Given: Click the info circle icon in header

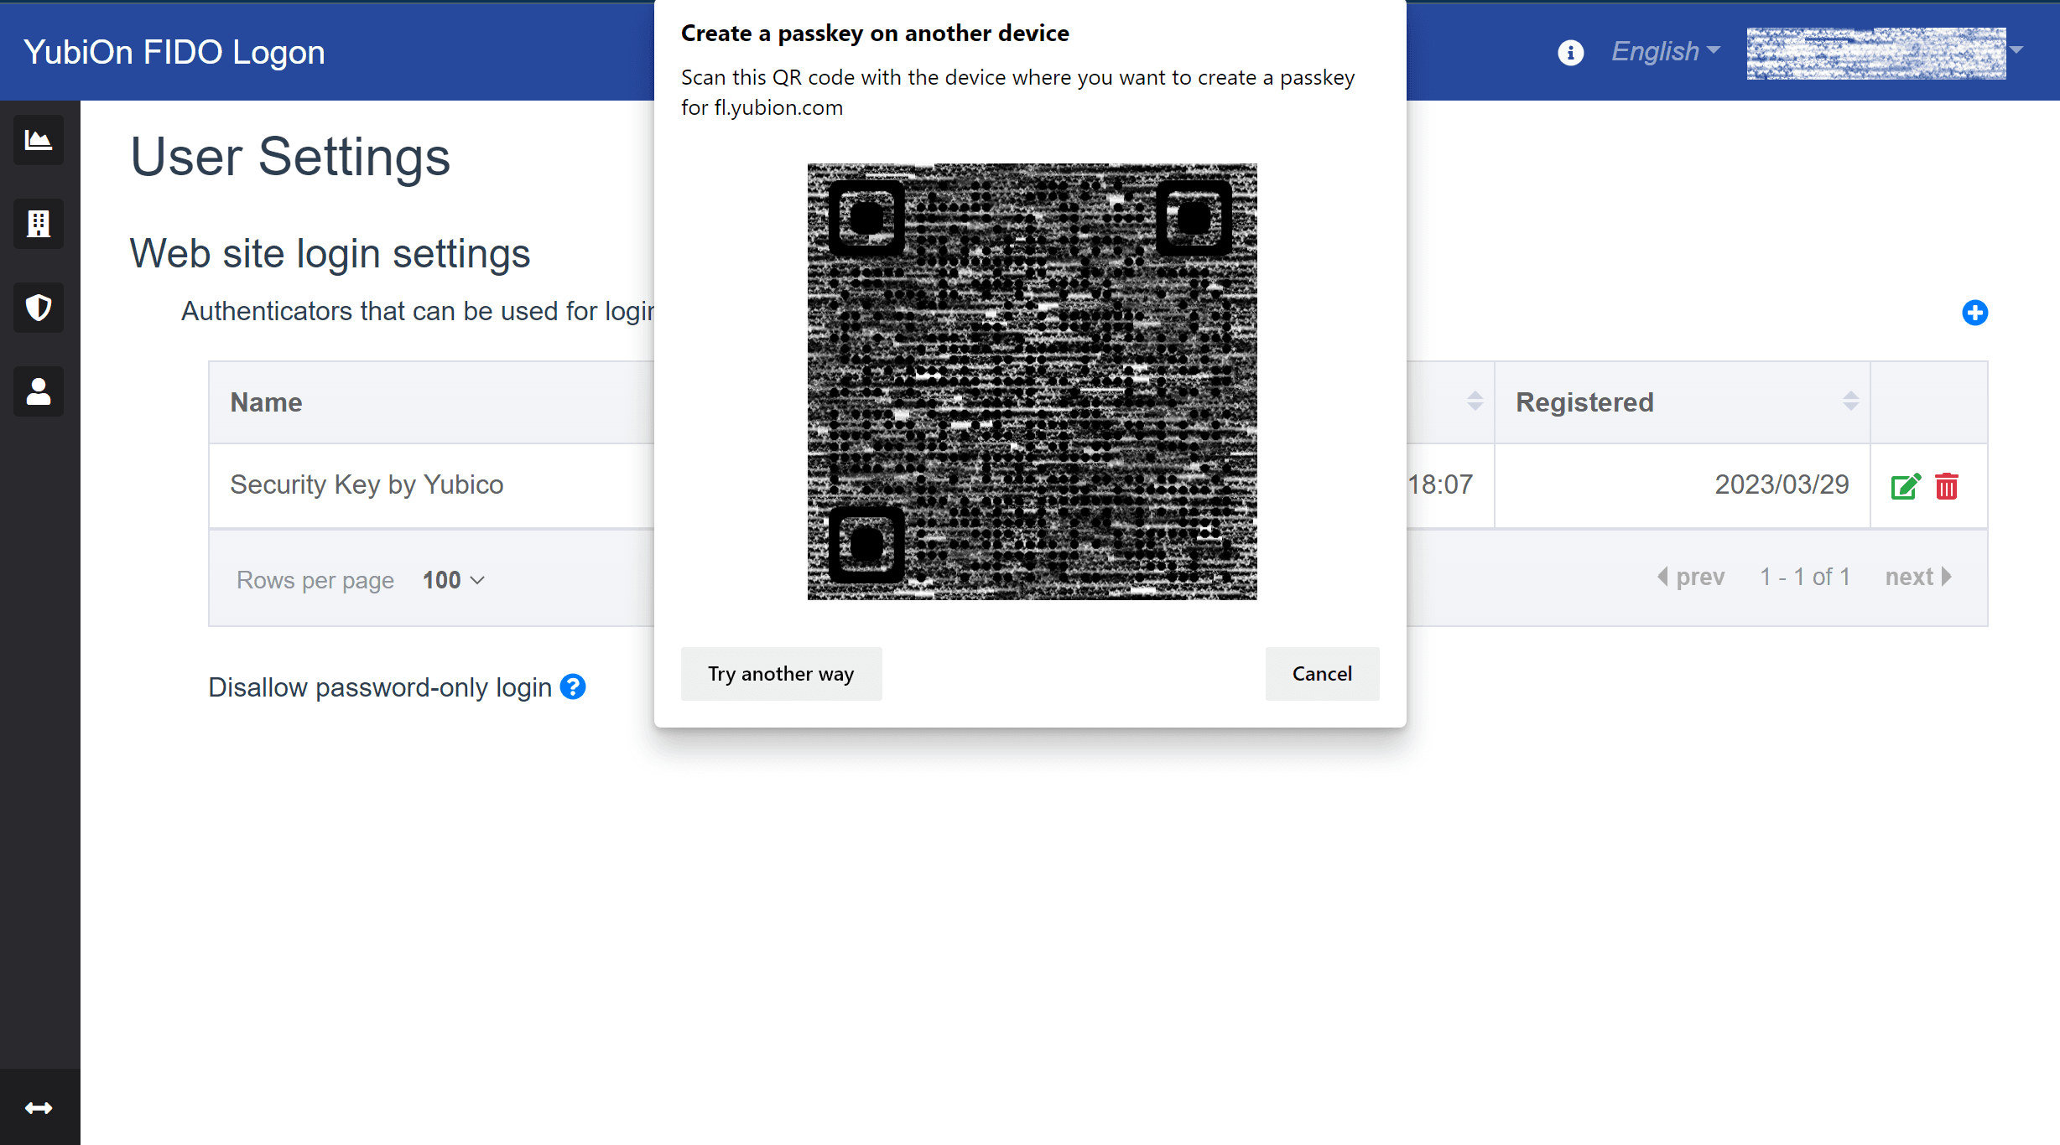Looking at the screenshot, I should click(1570, 52).
